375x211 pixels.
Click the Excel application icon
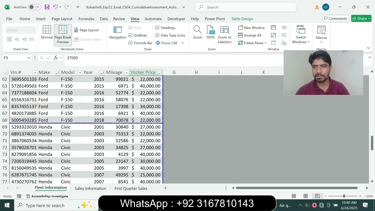[7, 7]
